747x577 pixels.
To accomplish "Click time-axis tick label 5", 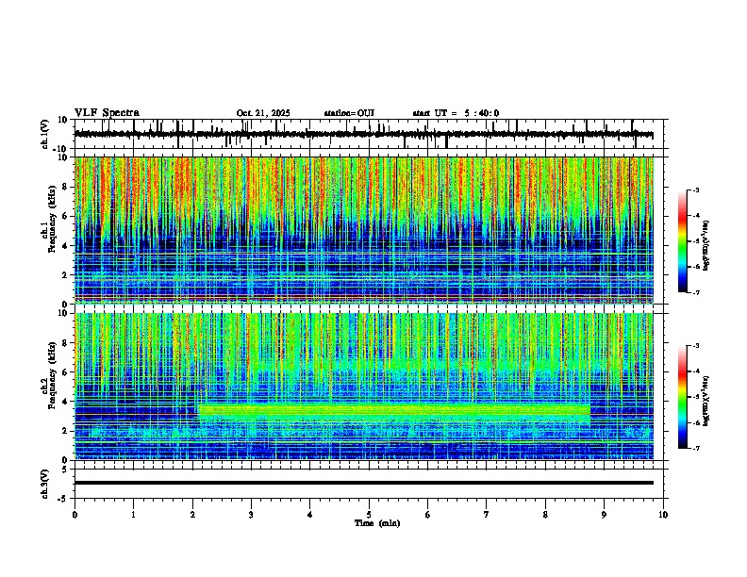I will 369,515.
